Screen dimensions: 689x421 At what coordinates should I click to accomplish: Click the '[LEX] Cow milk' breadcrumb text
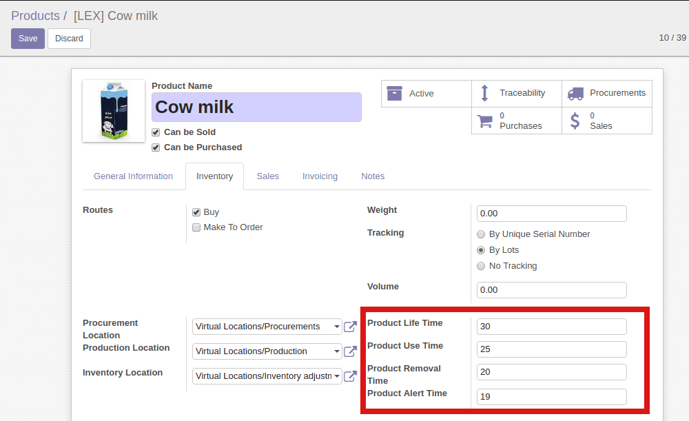(116, 16)
